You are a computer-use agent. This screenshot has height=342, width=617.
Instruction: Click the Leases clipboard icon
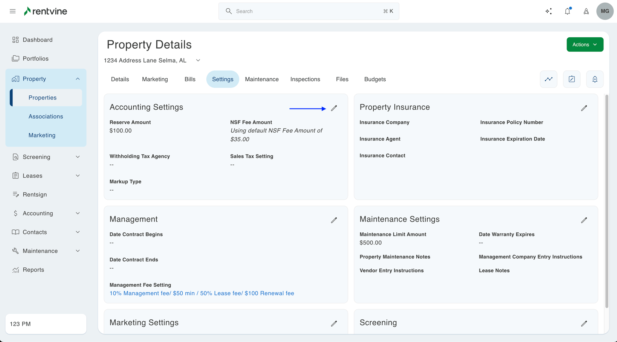click(x=15, y=176)
